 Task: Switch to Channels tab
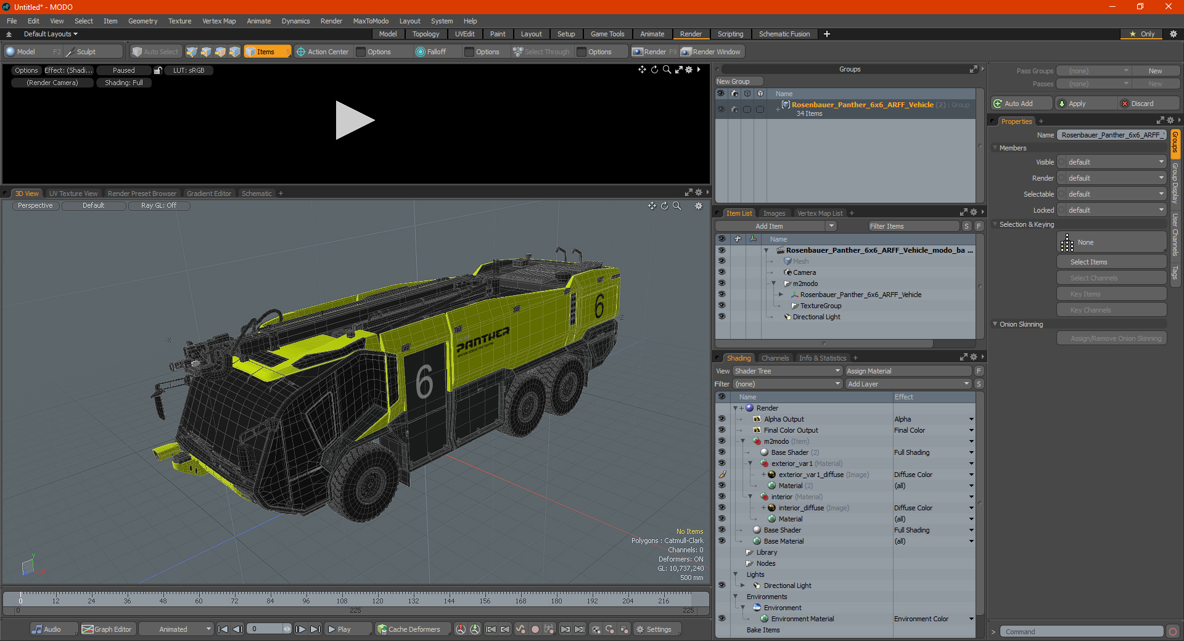point(775,358)
